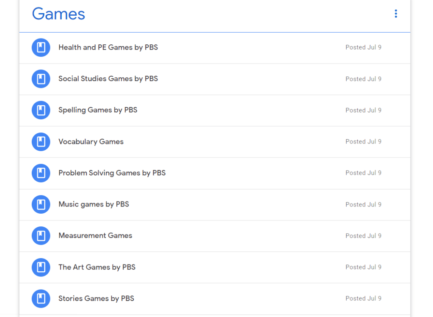Click the material icon beside Measurement Games
Viewport: 433px width, 317px height.
[41, 236]
